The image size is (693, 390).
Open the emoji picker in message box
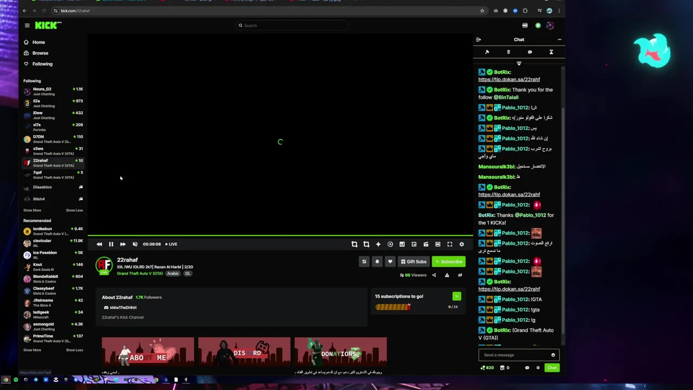pyautogui.click(x=553, y=355)
